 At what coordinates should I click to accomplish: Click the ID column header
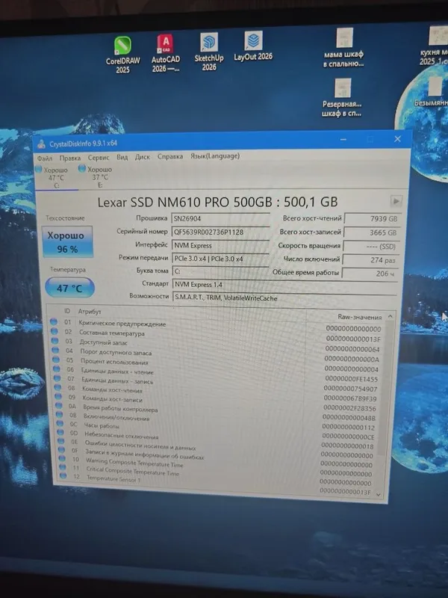click(x=67, y=311)
